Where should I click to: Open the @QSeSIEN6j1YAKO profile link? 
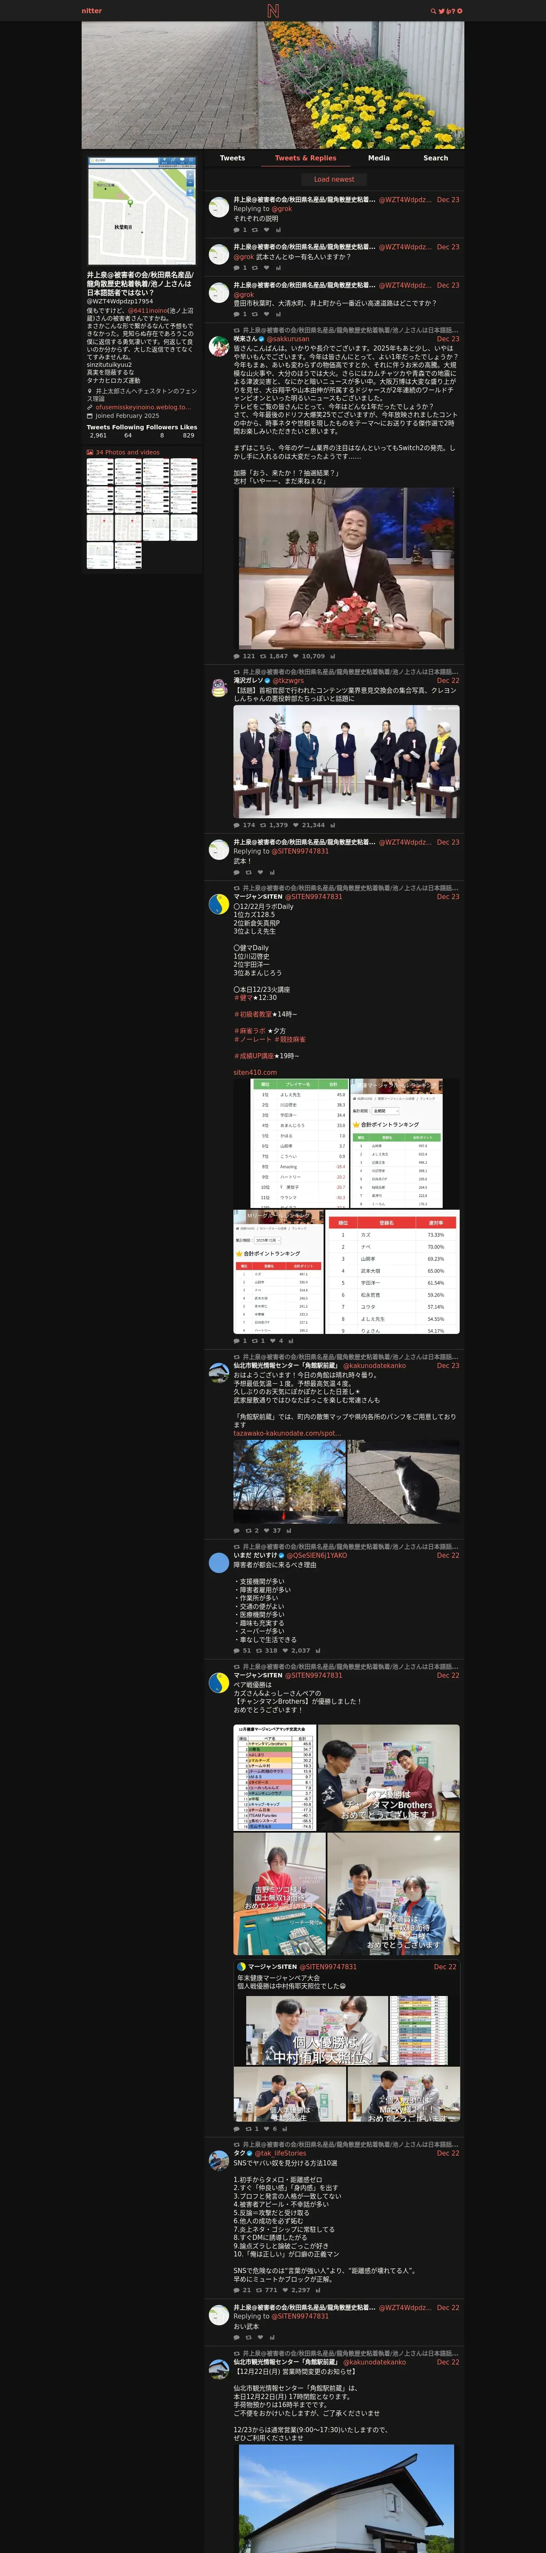click(x=317, y=1555)
